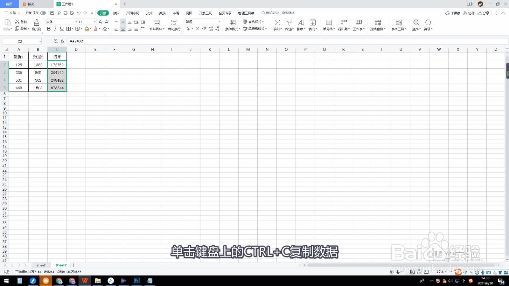Click the Share (分享) button
Image resolution: width=509 pixels, height=286 pixels.
pyautogui.click(x=484, y=13)
